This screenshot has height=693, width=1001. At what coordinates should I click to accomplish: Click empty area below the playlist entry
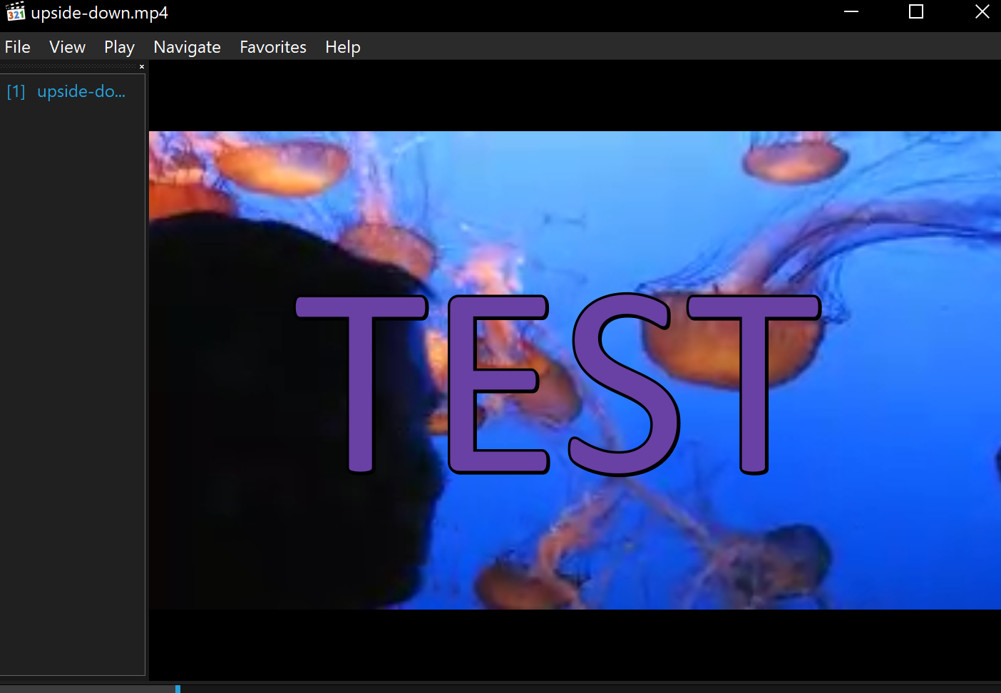pyautogui.click(x=71, y=356)
